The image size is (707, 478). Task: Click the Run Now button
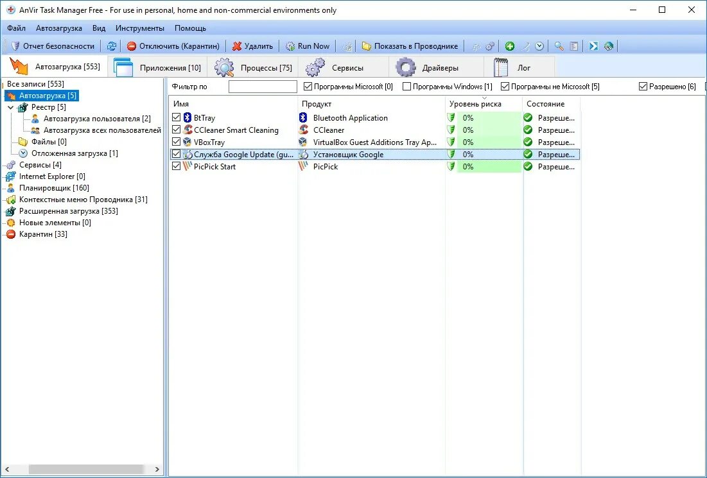pos(308,46)
